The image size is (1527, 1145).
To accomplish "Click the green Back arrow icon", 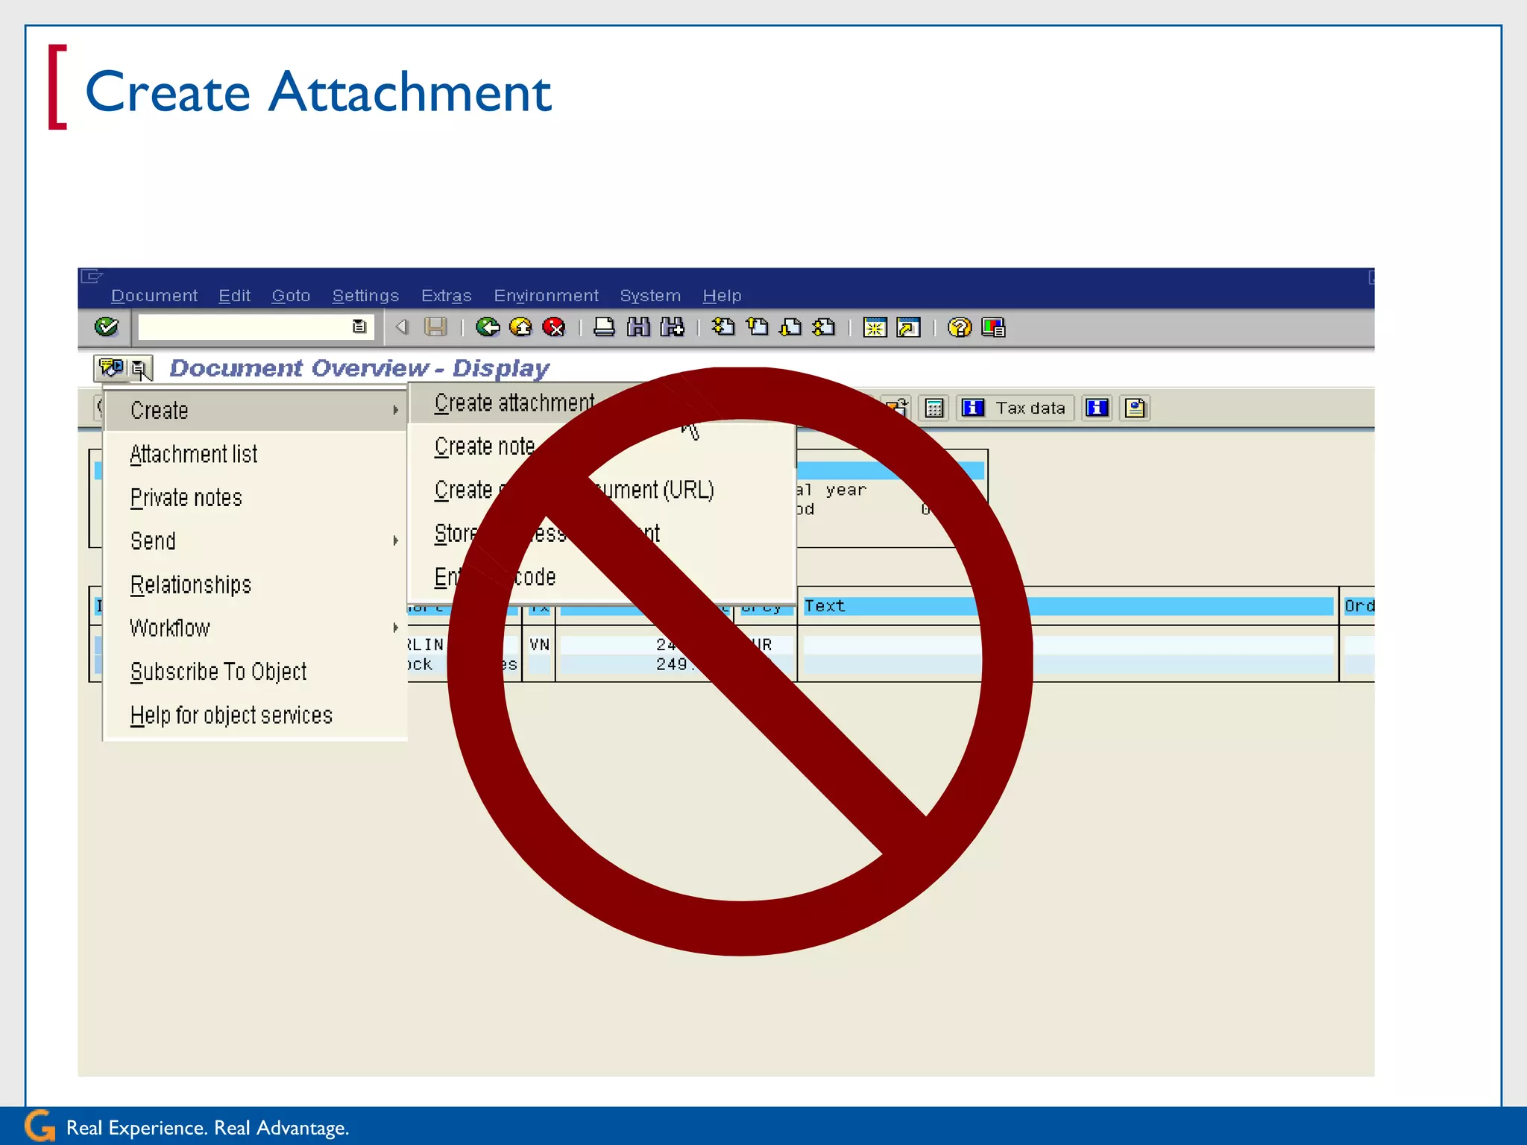I will pyautogui.click(x=488, y=327).
